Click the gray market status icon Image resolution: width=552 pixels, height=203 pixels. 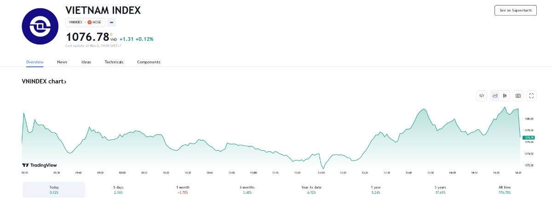pos(112,22)
